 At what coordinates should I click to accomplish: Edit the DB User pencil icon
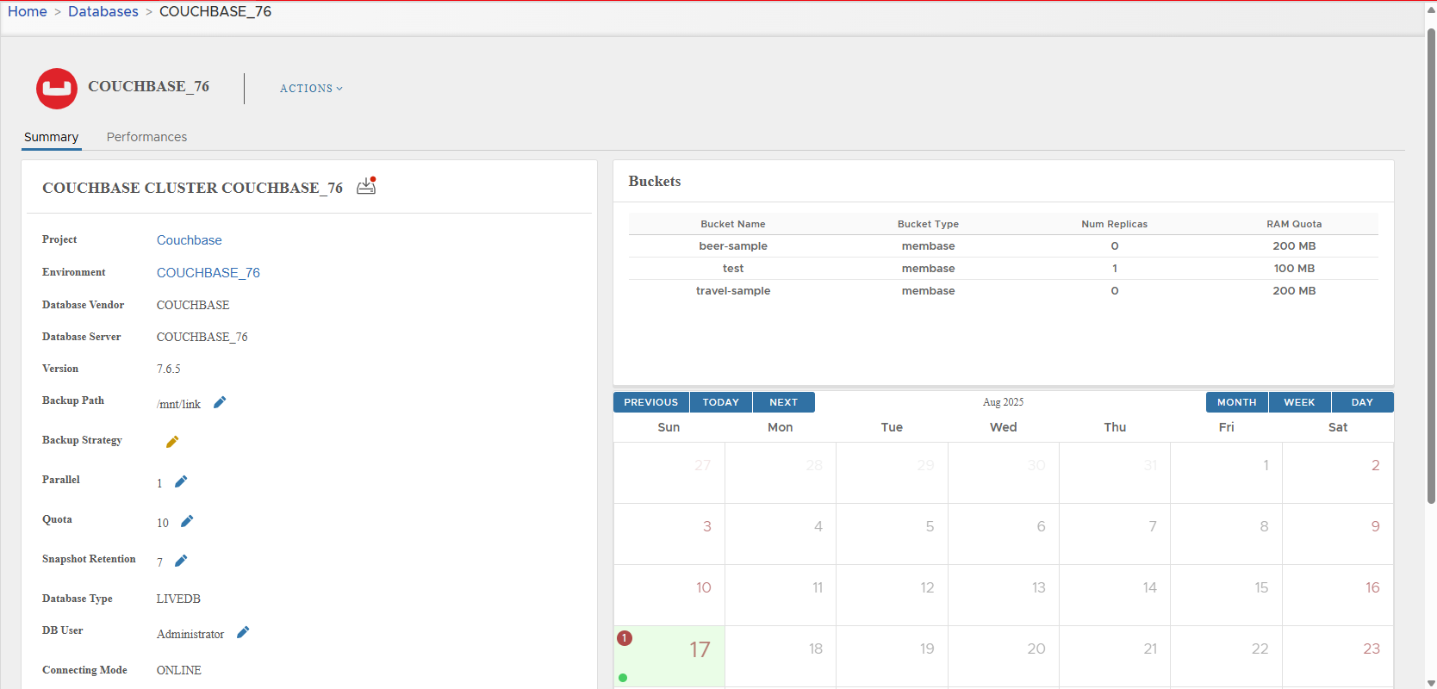pyautogui.click(x=243, y=632)
